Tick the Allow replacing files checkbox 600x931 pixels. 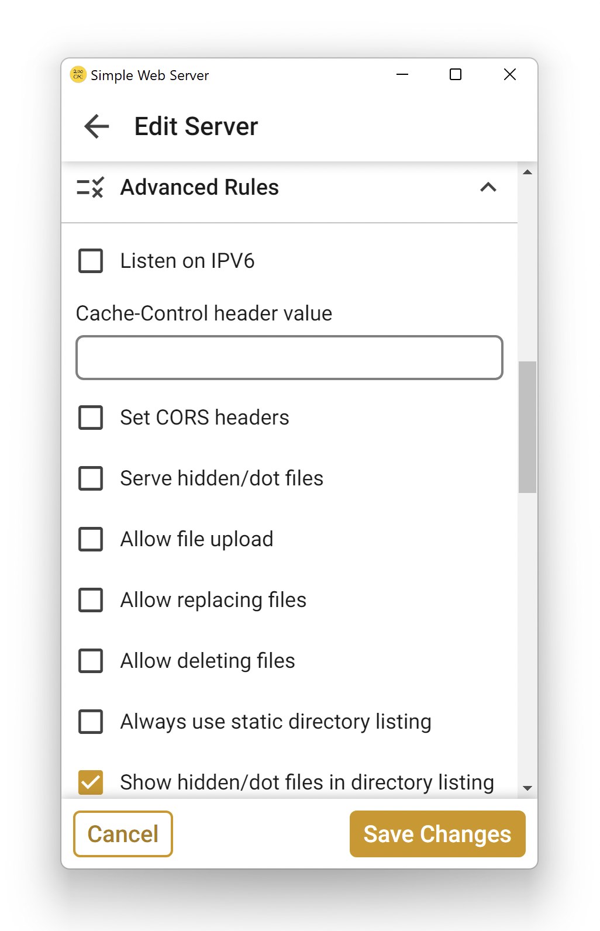[91, 600]
